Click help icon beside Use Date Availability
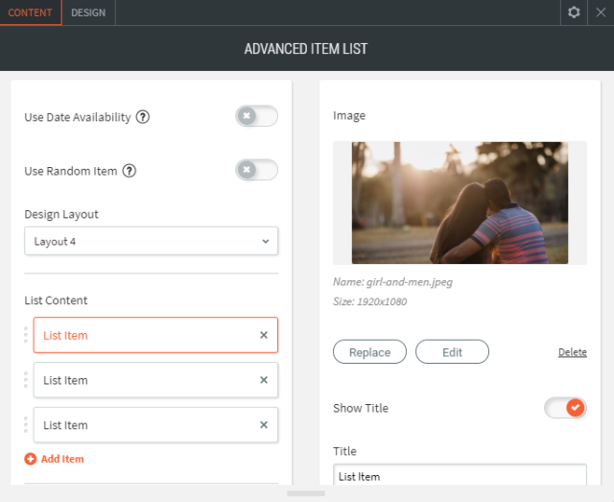The height and width of the screenshot is (502, 614). 143,117
